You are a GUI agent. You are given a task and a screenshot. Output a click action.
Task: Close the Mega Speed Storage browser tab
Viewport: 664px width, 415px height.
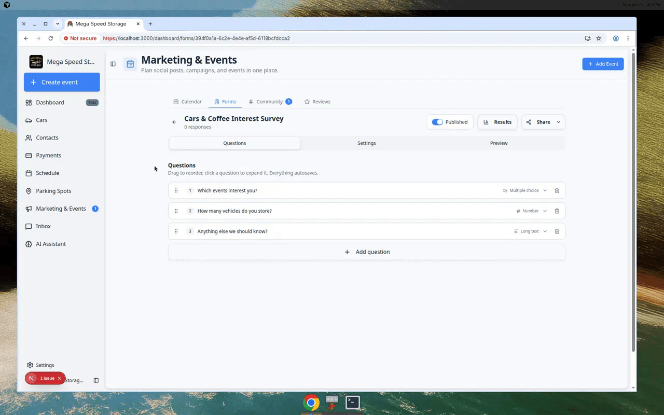(138, 24)
